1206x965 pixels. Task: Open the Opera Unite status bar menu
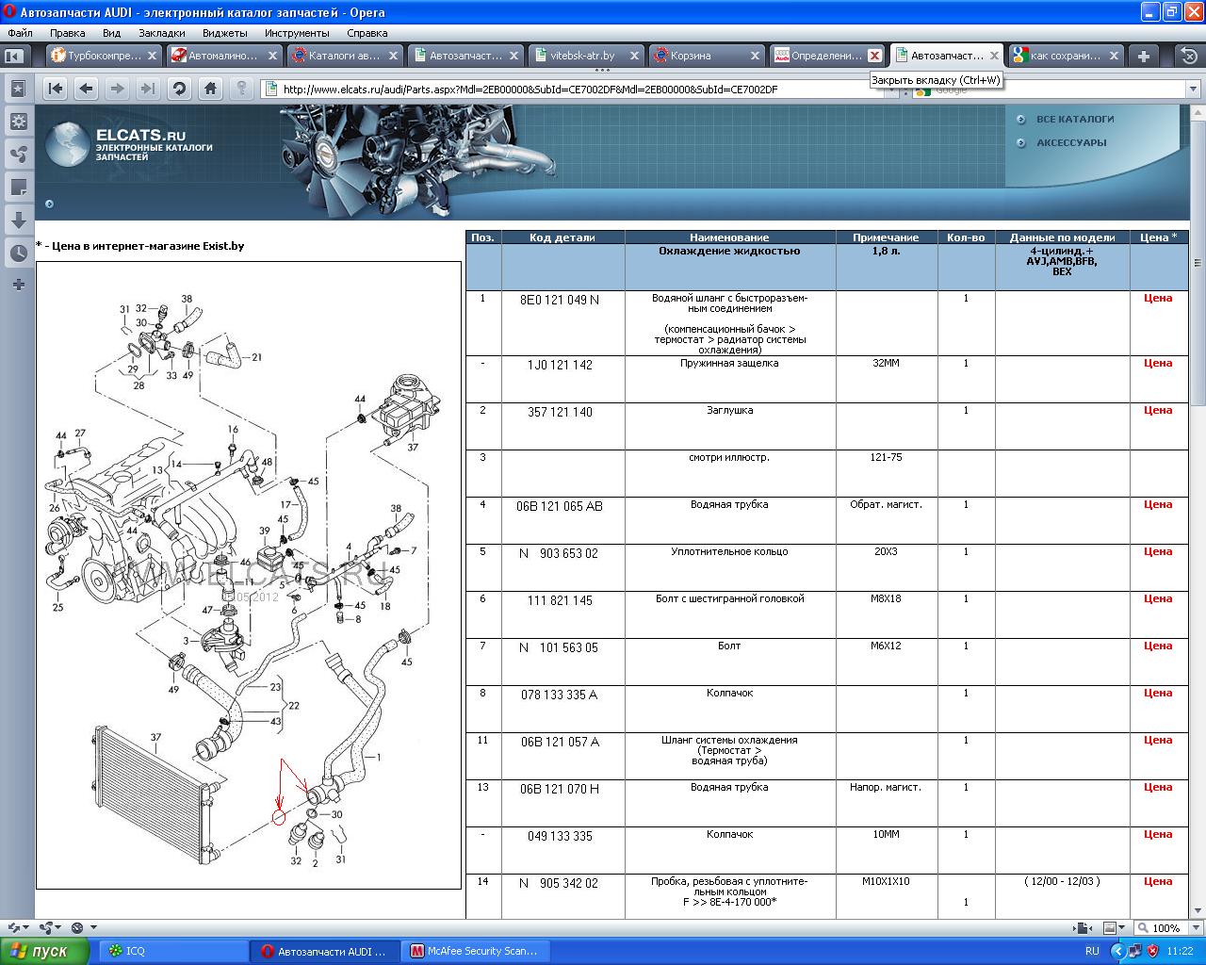coord(49,928)
